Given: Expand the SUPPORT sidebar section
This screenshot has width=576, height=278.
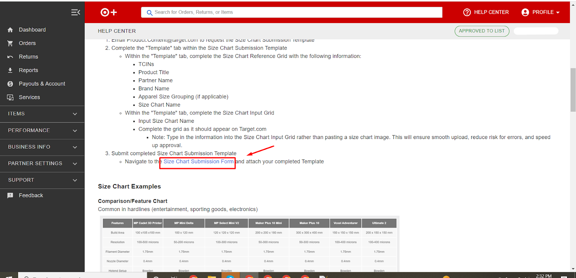Looking at the screenshot, I should point(42,180).
